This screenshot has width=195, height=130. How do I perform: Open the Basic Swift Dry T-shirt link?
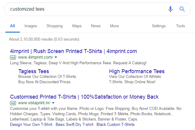pos(74,124)
